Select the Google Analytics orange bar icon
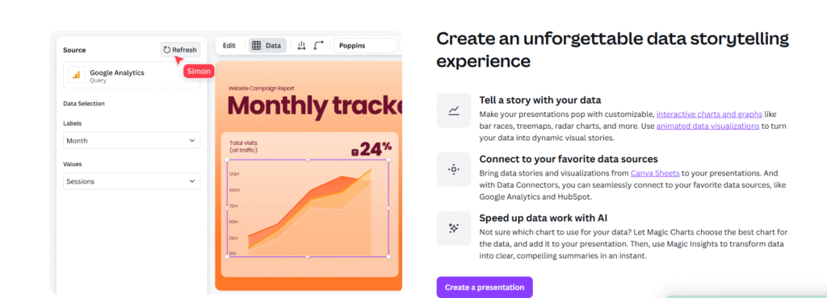 point(77,75)
